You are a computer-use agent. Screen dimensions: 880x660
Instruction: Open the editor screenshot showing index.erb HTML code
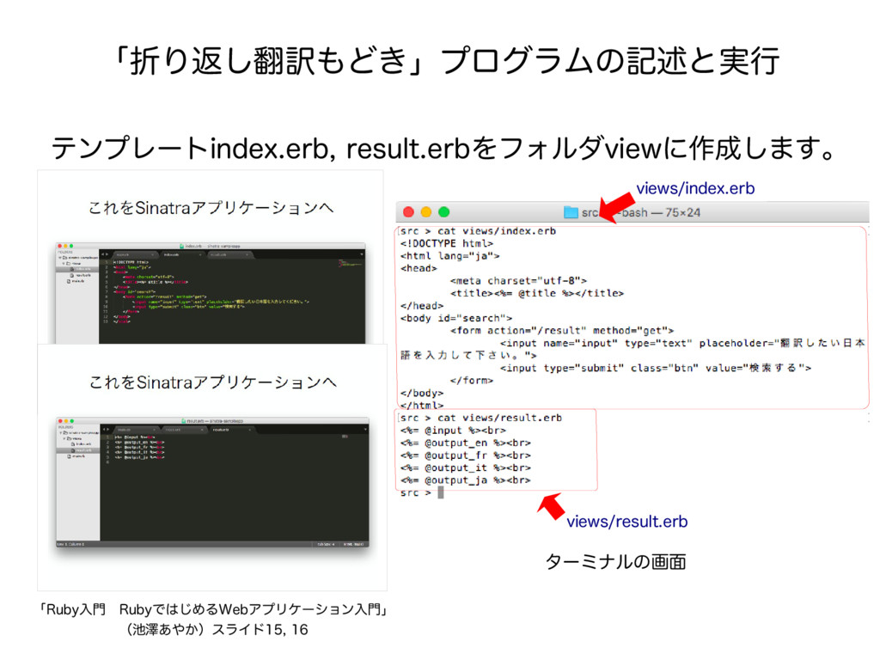tap(211, 293)
